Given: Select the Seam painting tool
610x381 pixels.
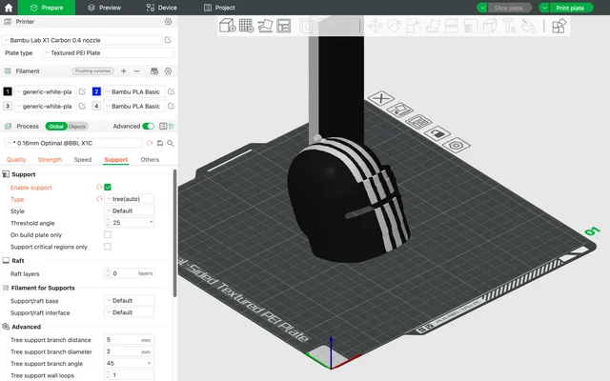Looking at the screenshot, I should click(x=489, y=26).
